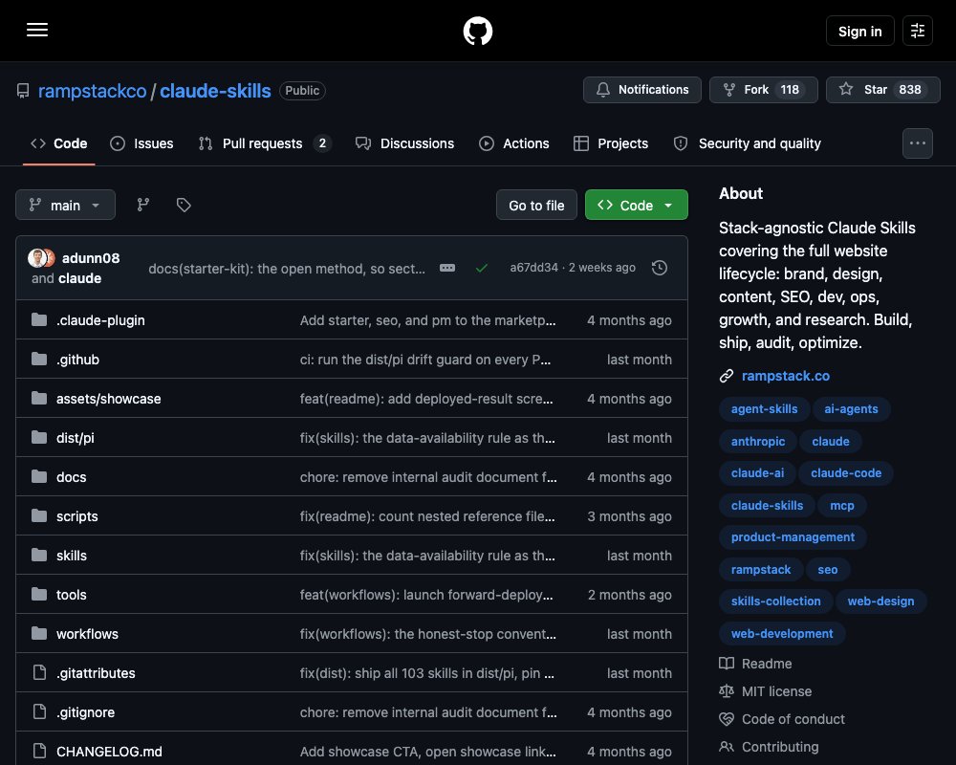
Task: Open the .gitattributes file
Action: (x=96, y=673)
